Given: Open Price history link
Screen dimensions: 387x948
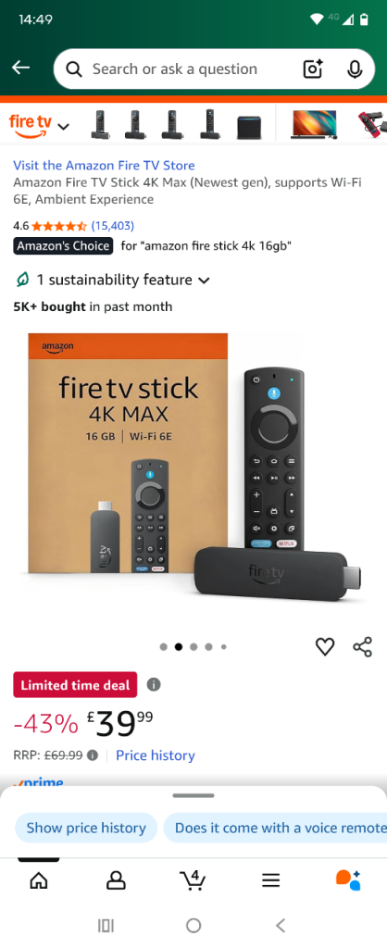Looking at the screenshot, I should pos(156,755).
